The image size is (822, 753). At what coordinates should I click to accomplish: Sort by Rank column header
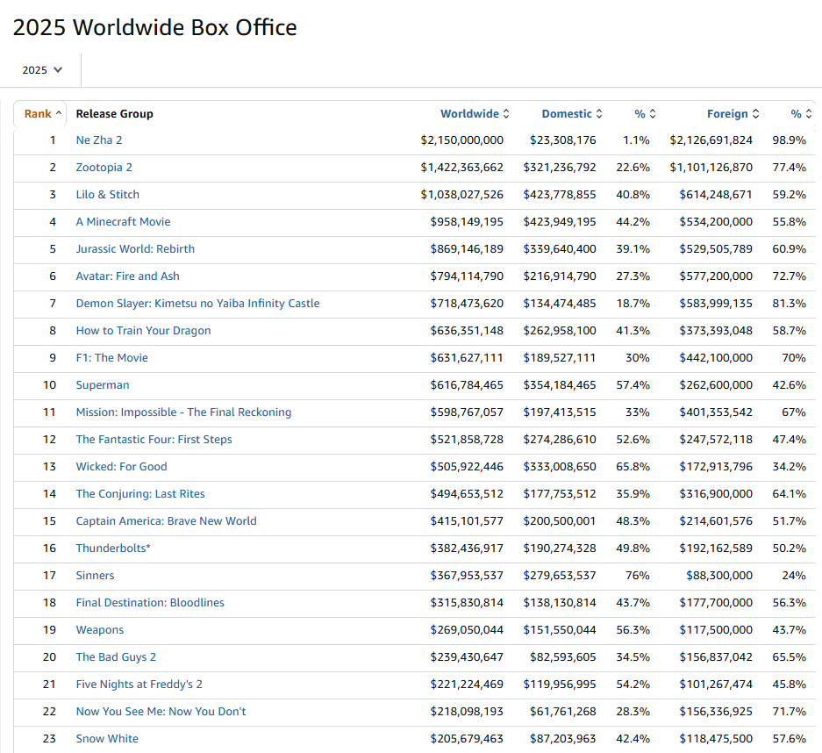[42, 114]
